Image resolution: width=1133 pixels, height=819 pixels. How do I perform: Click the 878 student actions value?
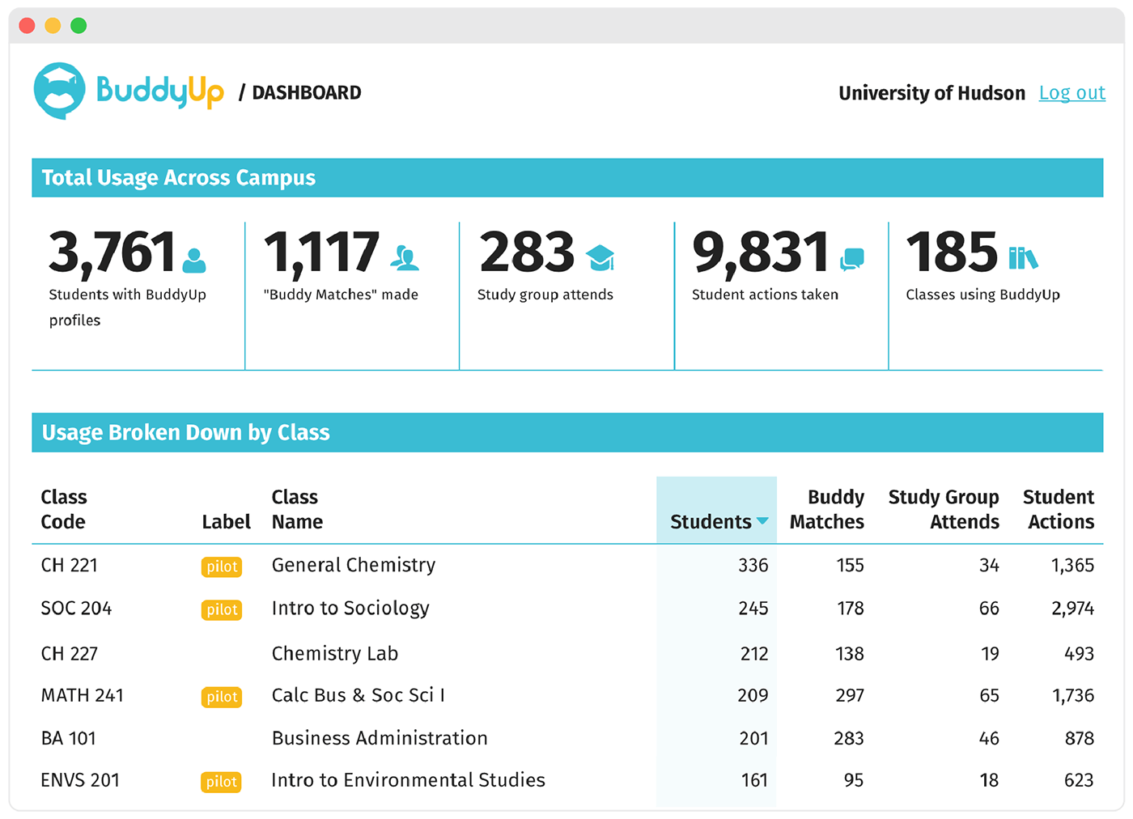point(1080,738)
